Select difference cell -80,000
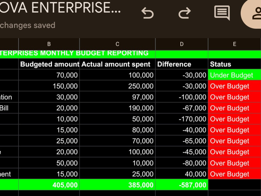 click(x=182, y=163)
